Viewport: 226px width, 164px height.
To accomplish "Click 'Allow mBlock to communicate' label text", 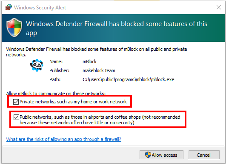I will [56, 94].
